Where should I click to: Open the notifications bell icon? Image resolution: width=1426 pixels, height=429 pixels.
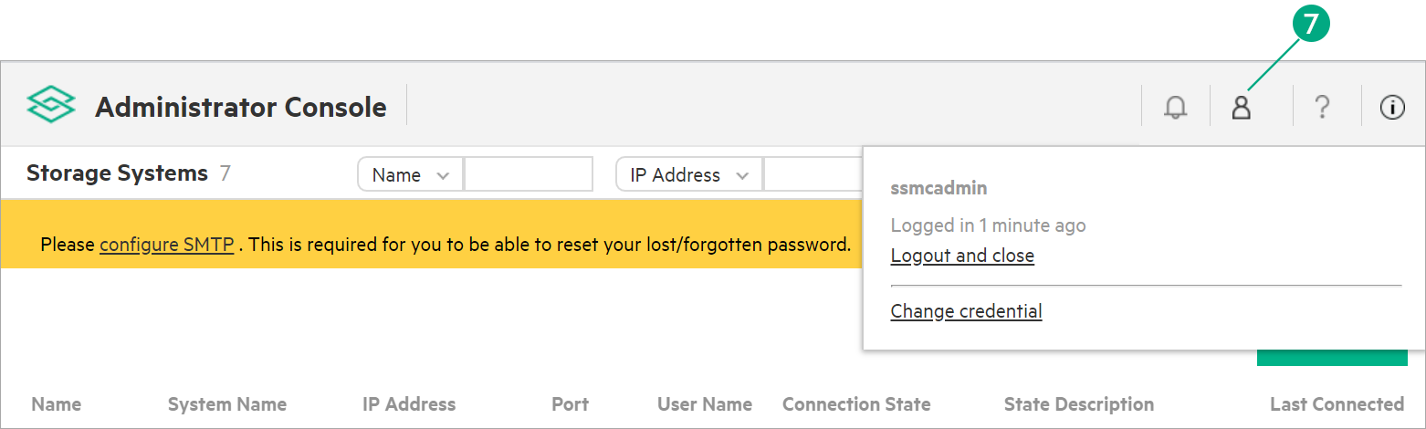tap(1176, 108)
